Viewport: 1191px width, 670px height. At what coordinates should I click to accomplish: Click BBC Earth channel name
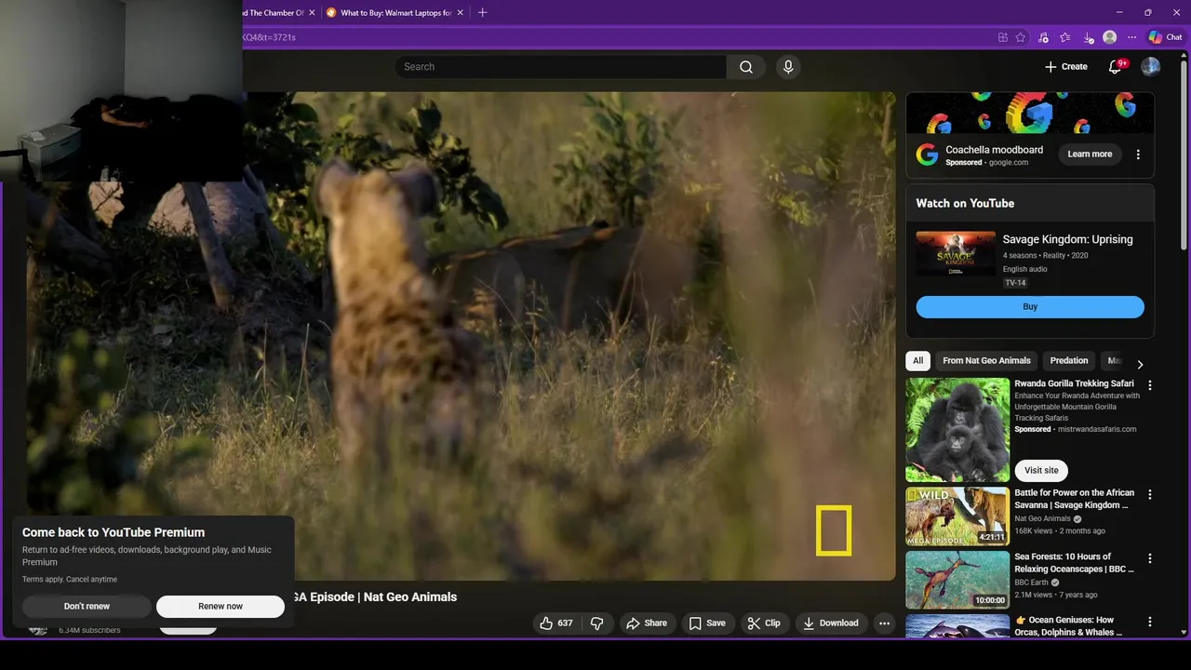pos(1032,583)
